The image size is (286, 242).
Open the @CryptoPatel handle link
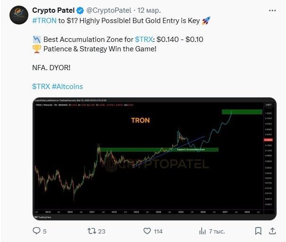point(109,10)
